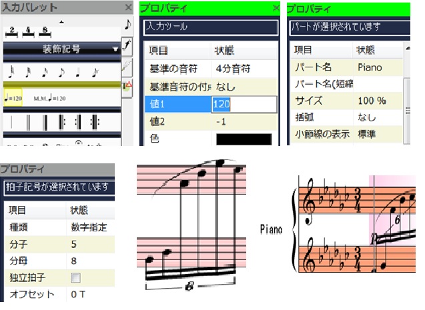Select the octuplet (8) tuplet bracket icon
425x310 pixels.
pos(44,31)
